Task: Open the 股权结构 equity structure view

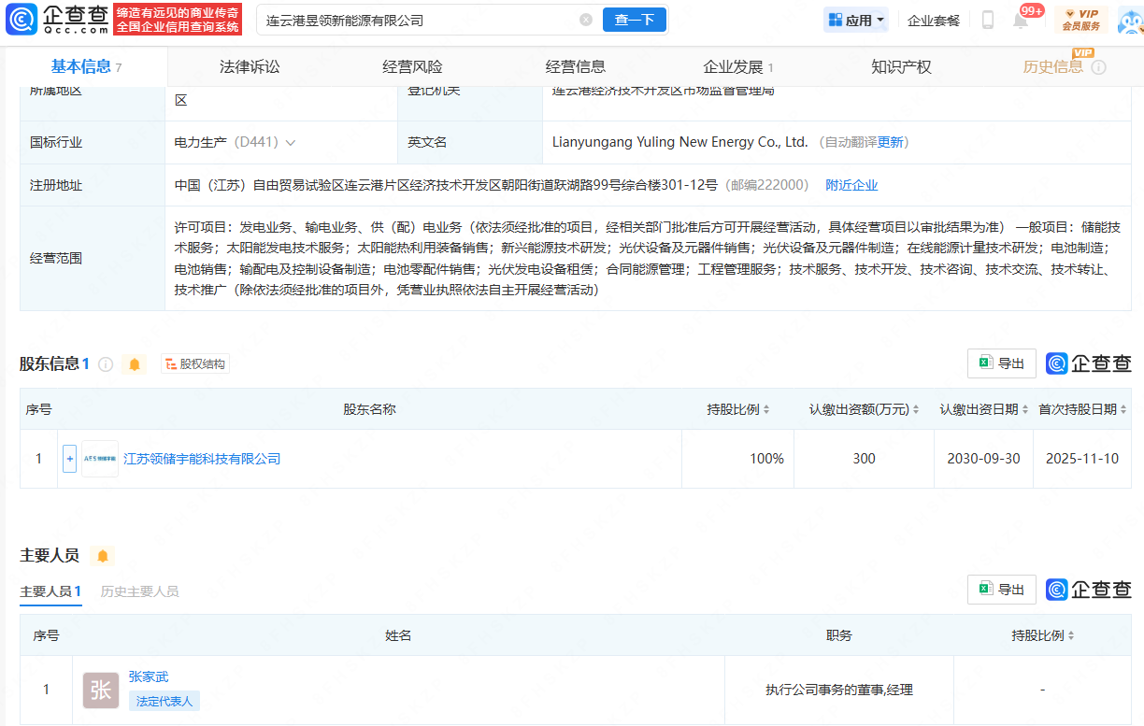Action: tap(195, 364)
